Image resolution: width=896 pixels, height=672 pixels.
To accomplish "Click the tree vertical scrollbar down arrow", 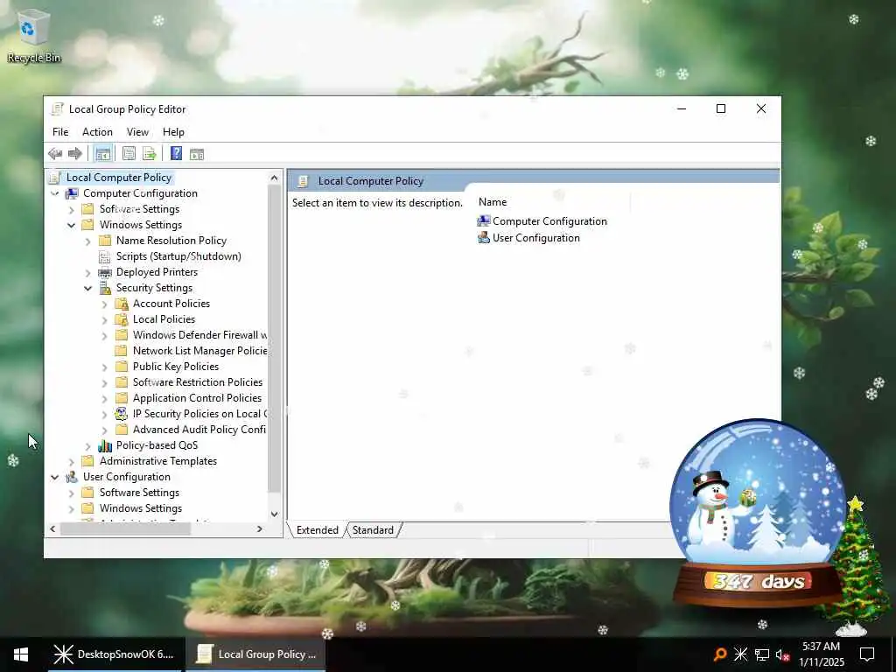I will coord(274,514).
